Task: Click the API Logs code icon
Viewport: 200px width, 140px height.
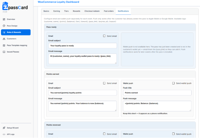Action: pyautogui.click(x=4, y=134)
